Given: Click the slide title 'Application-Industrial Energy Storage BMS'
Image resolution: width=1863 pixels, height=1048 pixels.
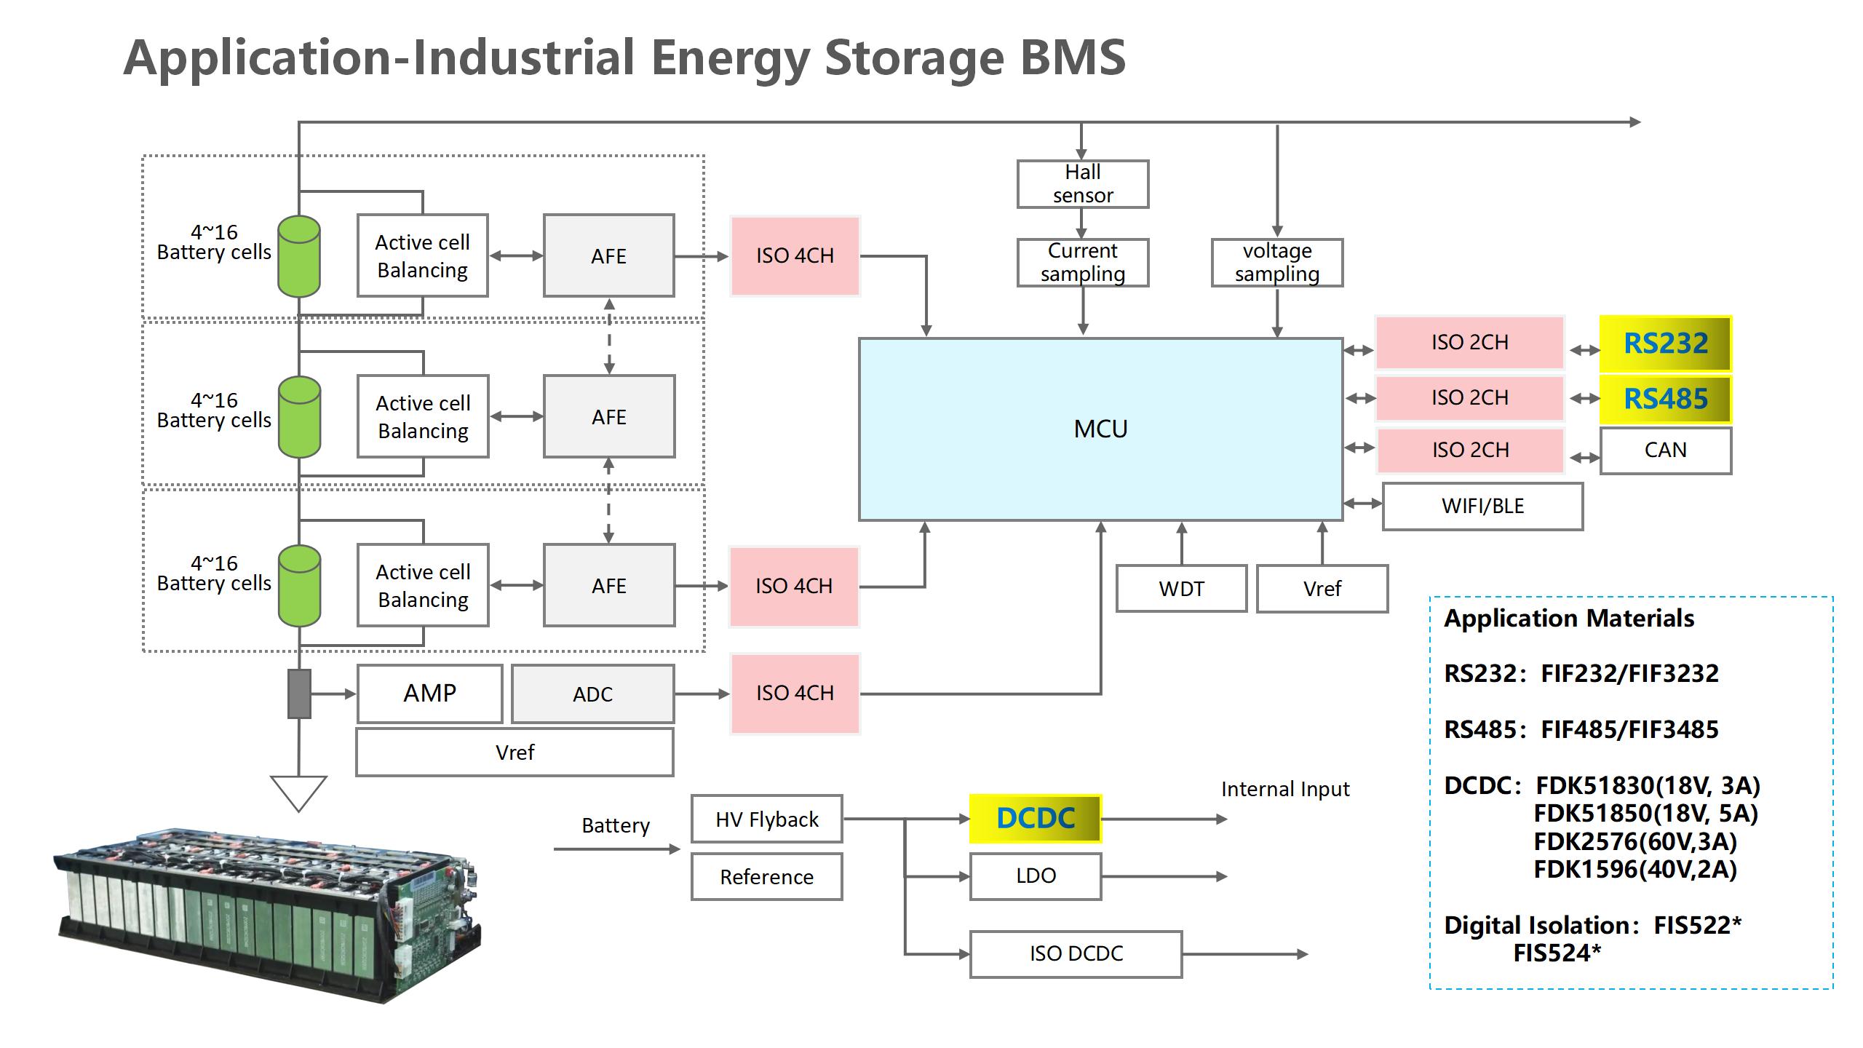Looking at the screenshot, I should [x=624, y=58].
